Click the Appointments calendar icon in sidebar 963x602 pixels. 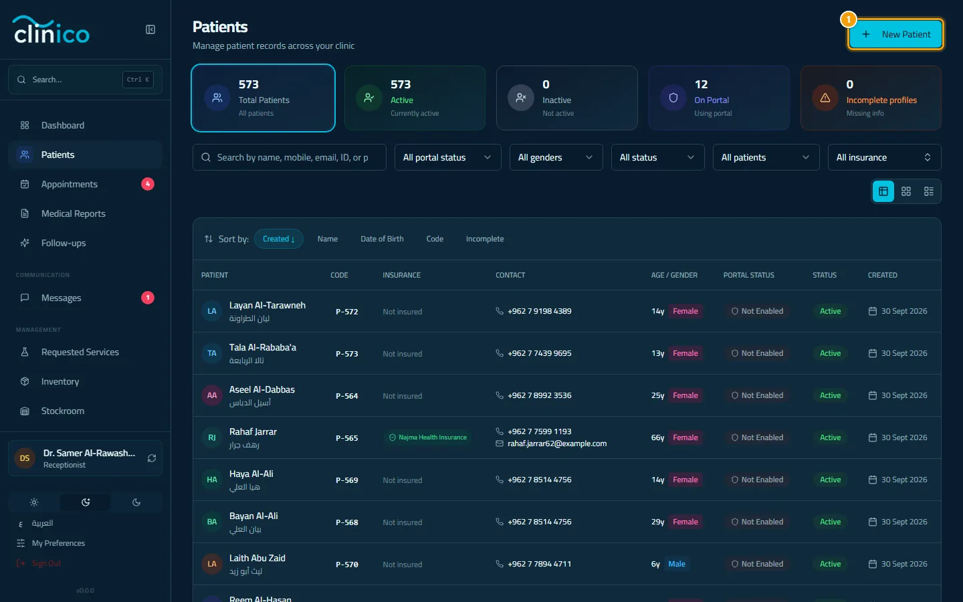(x=25, y=184)
